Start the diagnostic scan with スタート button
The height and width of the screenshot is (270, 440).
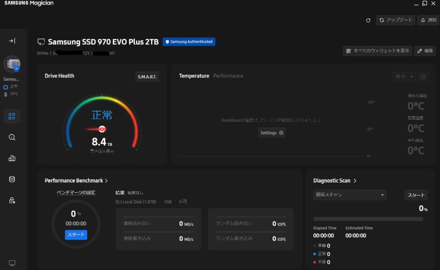click(x=416, y=195)
